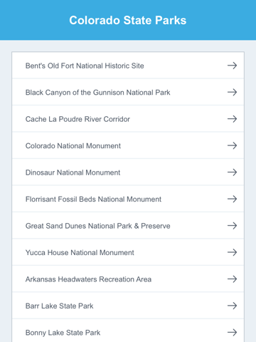This screenshot has width=256, height=342.
Task: Open Bonny Lake State Park entry
Action: point(128,331)
